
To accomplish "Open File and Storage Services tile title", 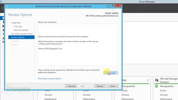I will (169, 80).
